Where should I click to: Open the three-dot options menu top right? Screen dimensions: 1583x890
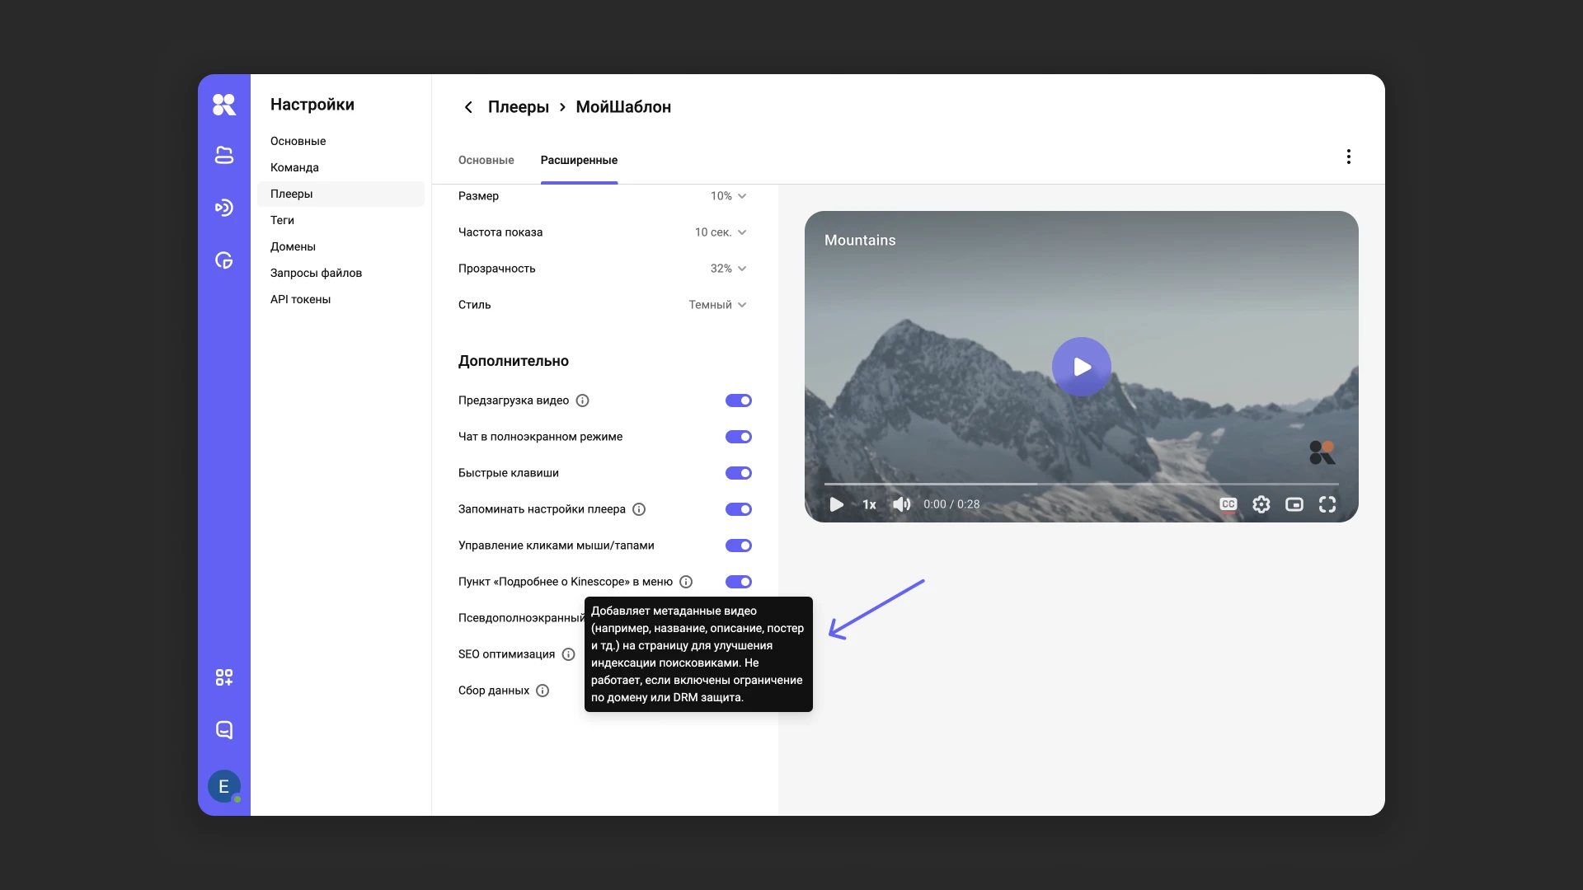point(1348,156)
